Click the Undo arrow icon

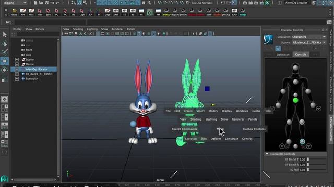[x=52, y=3]
